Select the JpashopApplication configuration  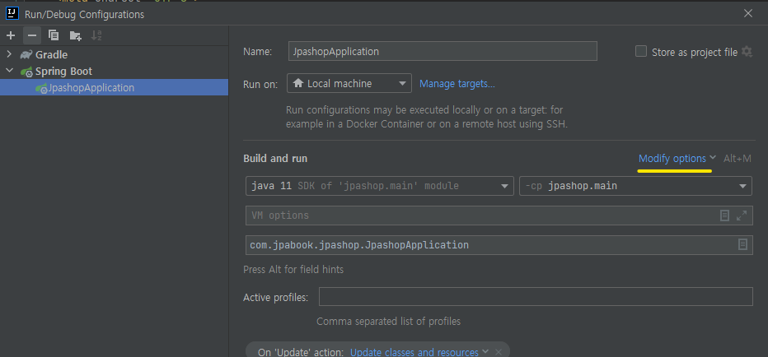[x=114, y=87]
